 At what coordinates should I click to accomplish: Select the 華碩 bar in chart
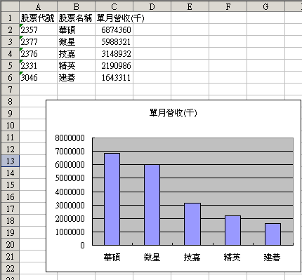point(112,199)
